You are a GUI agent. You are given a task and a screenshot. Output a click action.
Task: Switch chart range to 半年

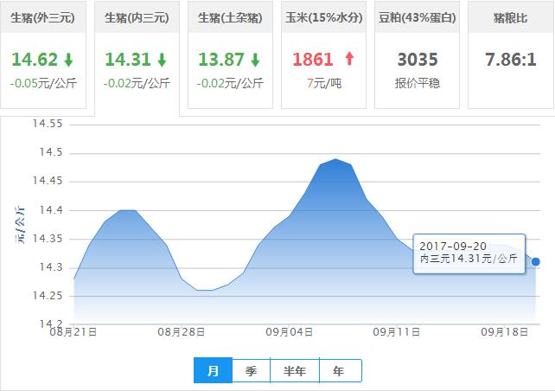[x=295, y=370]
